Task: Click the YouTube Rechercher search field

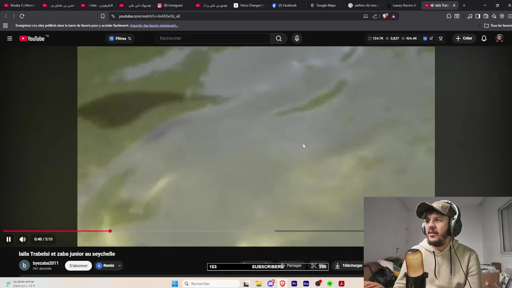Action: pos(213,38)
